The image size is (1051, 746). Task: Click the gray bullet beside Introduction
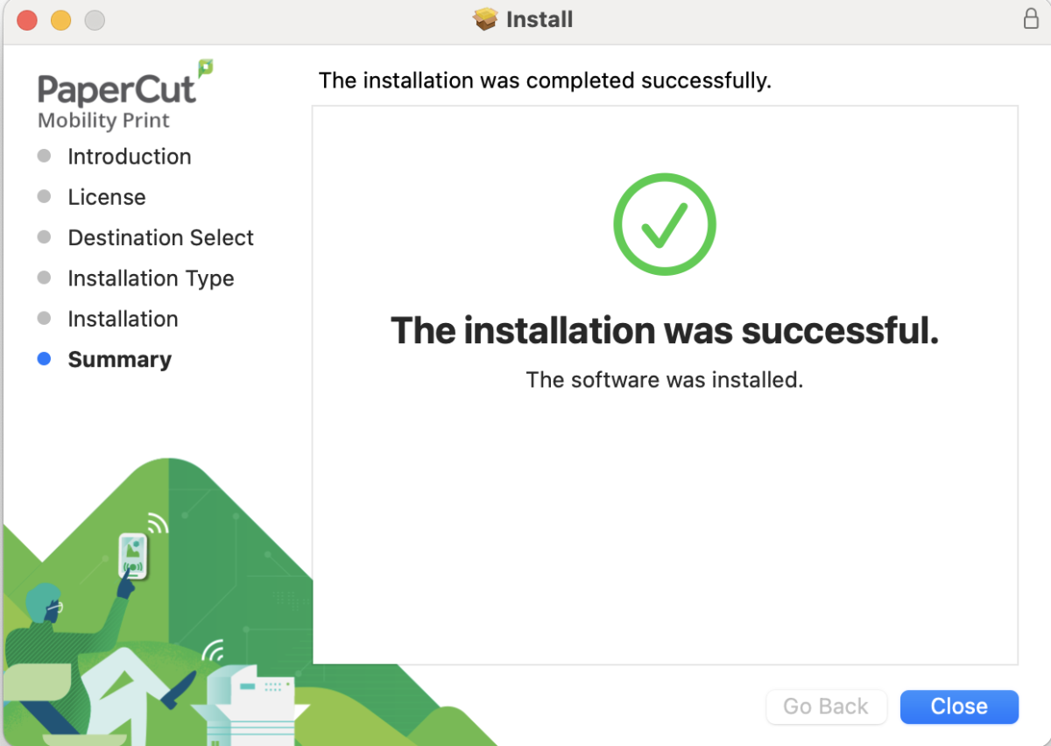coord(45,156)
